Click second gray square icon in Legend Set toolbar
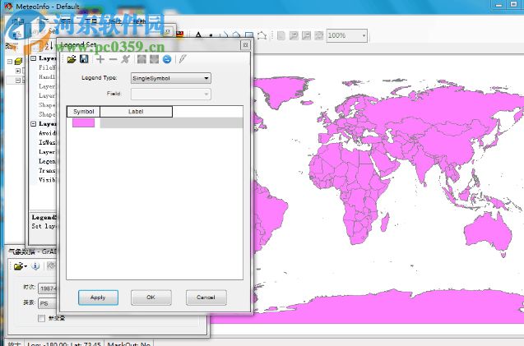Image resolution: width=524 pixels, height=346 pixels. (x=154, y=59)
